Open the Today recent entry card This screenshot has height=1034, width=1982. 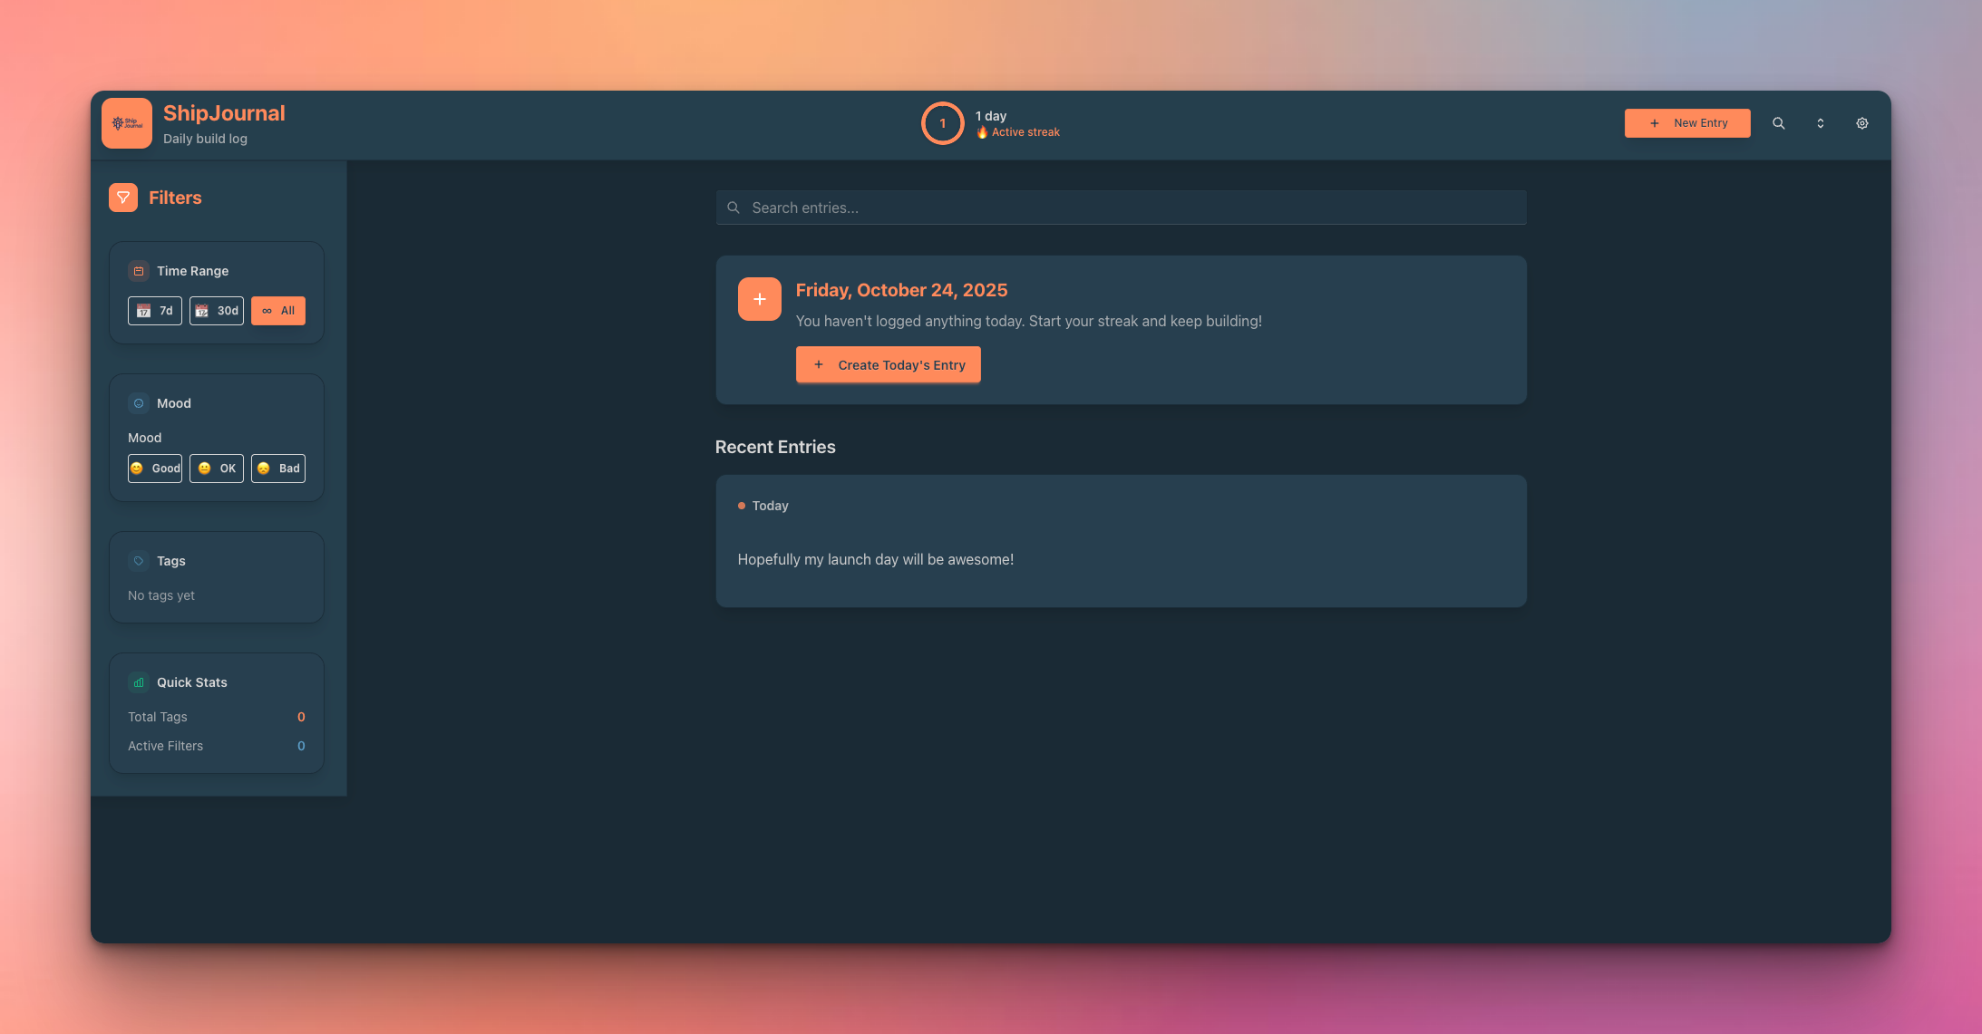click(1121, 541)
